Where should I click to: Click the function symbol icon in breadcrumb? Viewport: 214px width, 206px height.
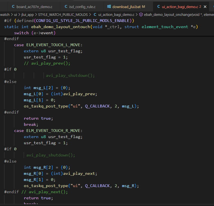tap(141, 14)
